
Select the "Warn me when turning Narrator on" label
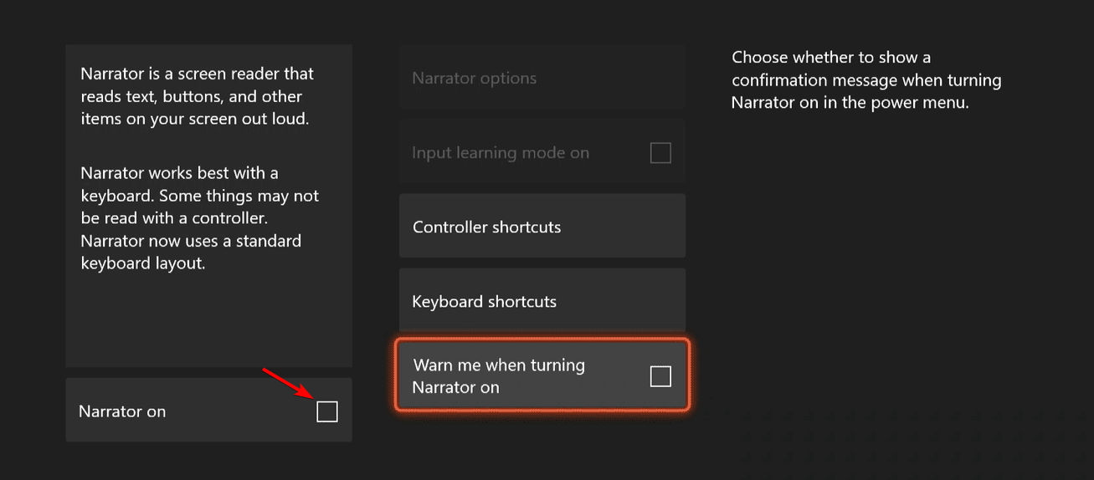[499, 376]
